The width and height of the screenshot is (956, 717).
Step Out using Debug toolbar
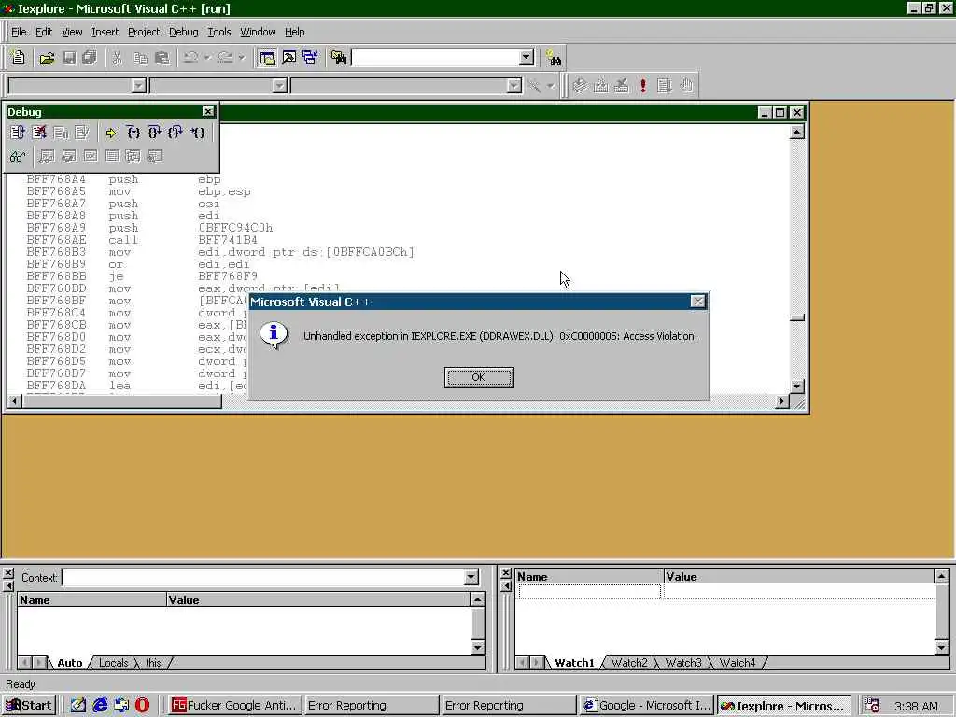176,133
